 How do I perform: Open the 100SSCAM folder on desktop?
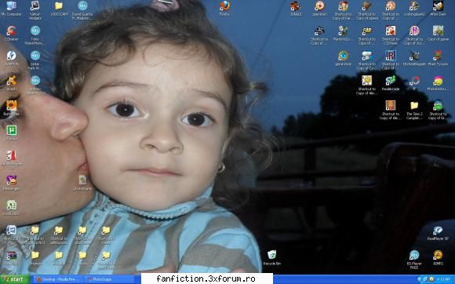[x=59, y=9]
